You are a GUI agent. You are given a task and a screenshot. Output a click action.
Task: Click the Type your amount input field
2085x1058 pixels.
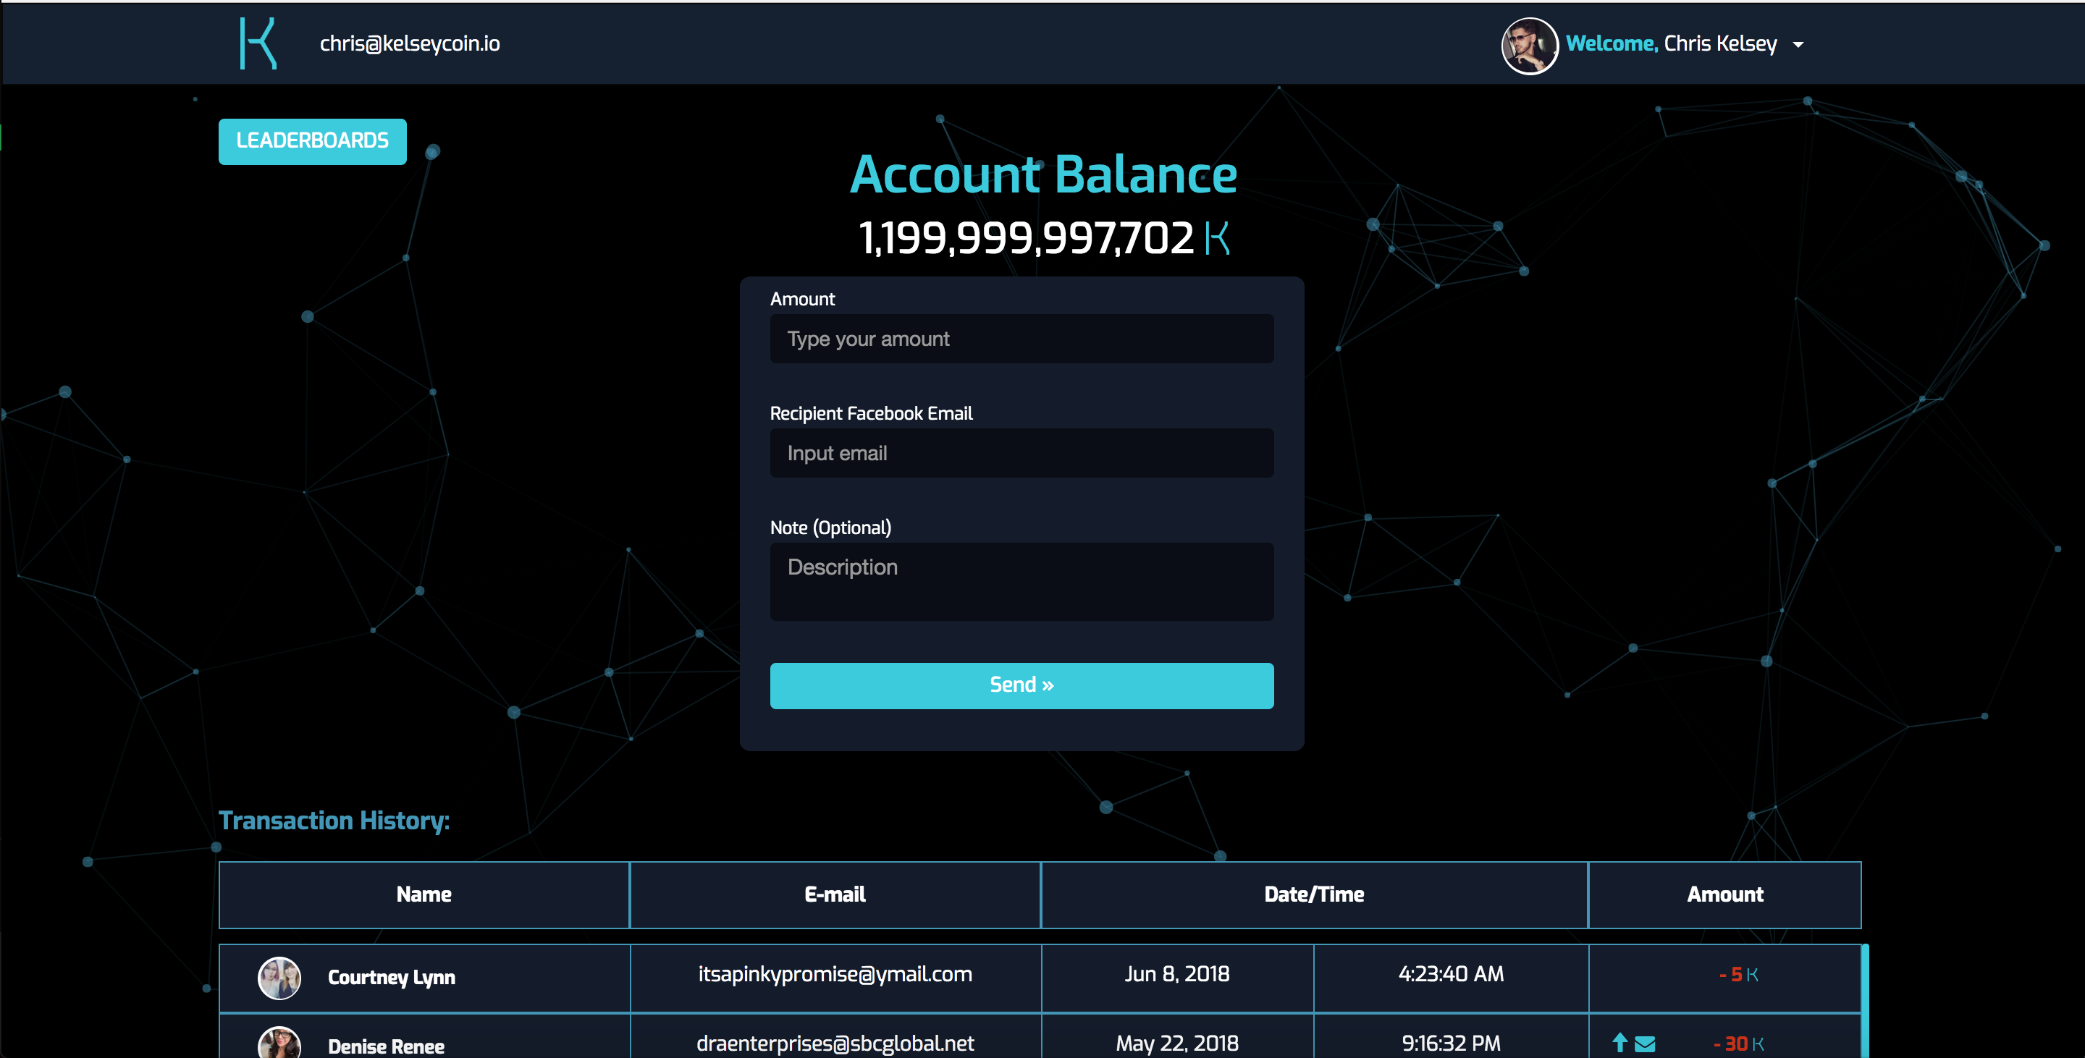point(1021,339)
